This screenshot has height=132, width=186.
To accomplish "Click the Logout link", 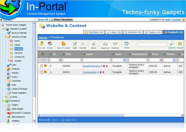I will (x=176, y=20).
